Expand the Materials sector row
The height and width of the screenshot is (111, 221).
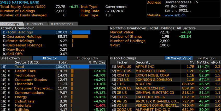click(x=9, y=106)
